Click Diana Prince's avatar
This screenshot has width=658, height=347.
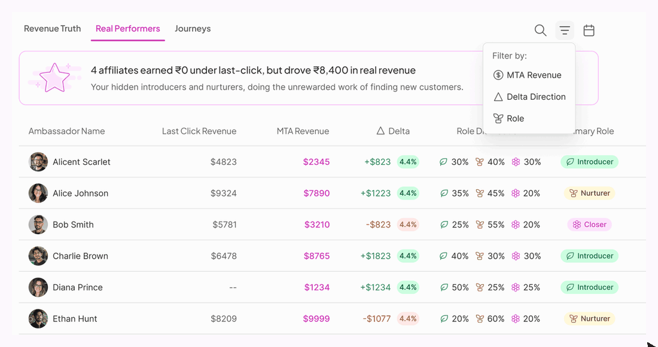38,287
